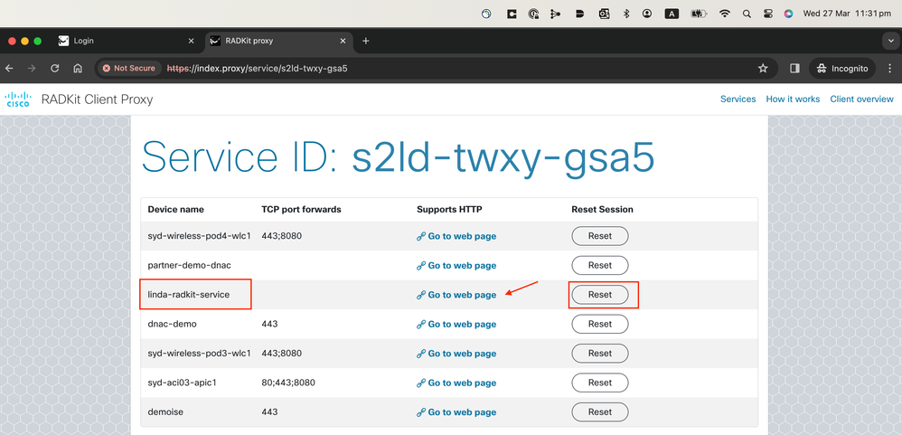902x435 pixels.
Task: Open a new tab with plus icon
Action: point(366,41)
